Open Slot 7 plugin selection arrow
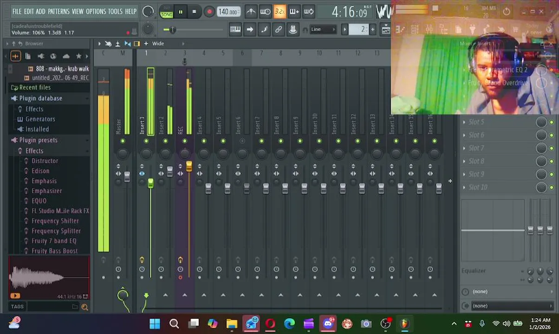Viewport: 559px width, 334px height. [x=464, y=148]
